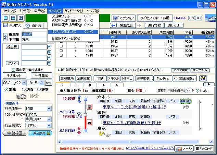The width and height of the screenshot is (217, 155).
Task: Go back in search history arrow
Action: 113,25
